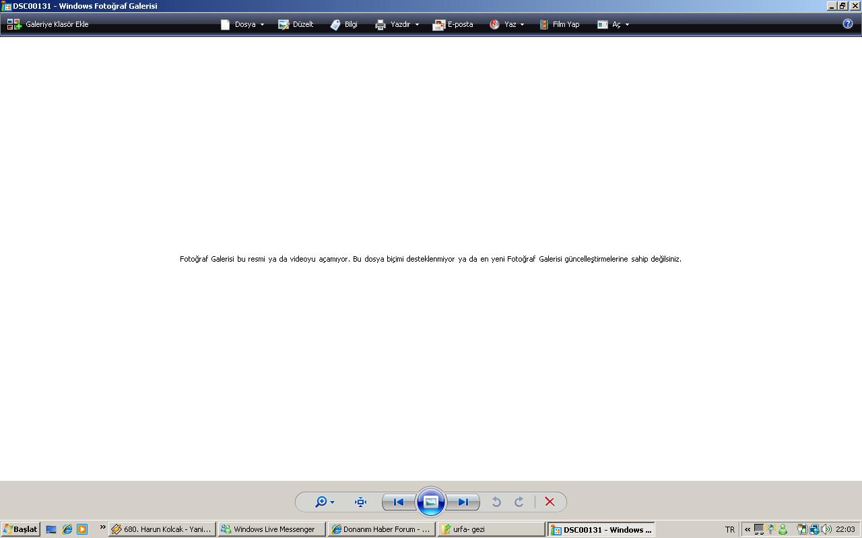Click the Düzelt toolbar button
This screenshot has height=538, width=862.
[x=296, y=24]
